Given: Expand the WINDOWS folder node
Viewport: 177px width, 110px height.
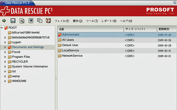Looking at the screenshot, I should coord(5,81).
